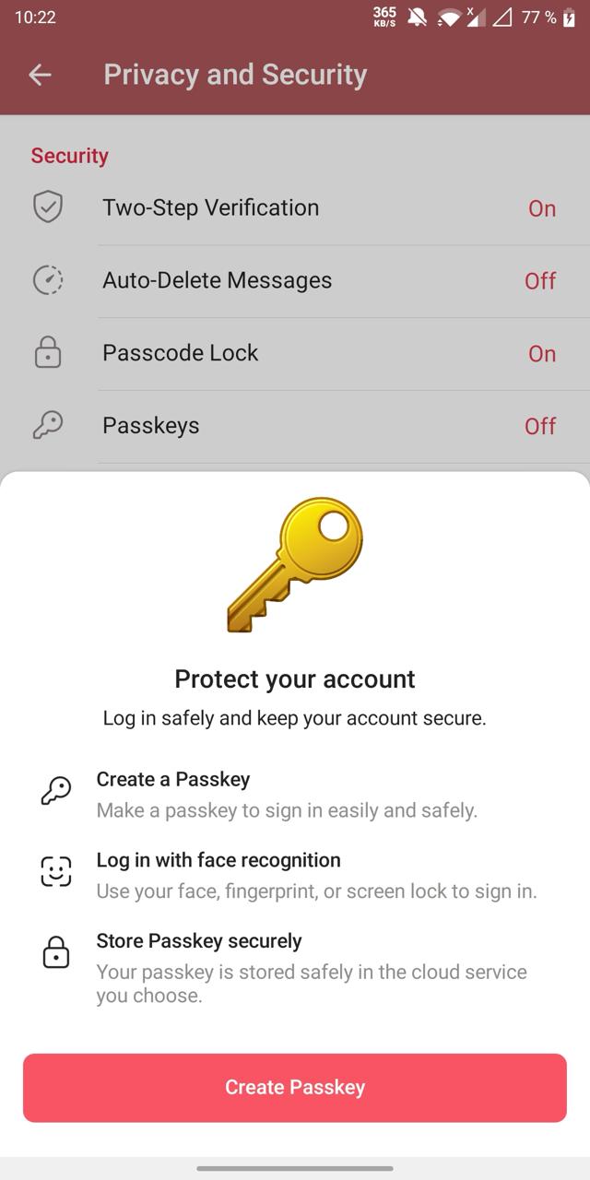The height and width of the screenshot is (1180, 590).
Task: Turn off Two-Step Verification
Action: (x=542, y=208)
